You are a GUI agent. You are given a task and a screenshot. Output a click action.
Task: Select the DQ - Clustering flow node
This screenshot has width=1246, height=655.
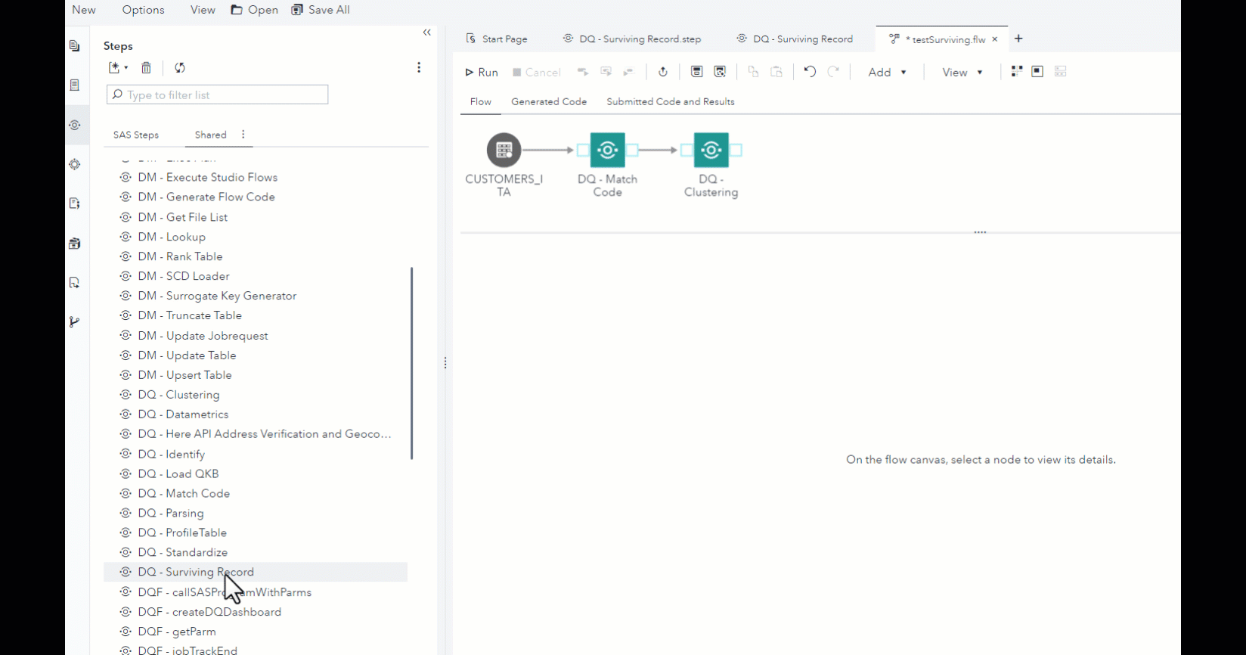[x=711, y=150]
